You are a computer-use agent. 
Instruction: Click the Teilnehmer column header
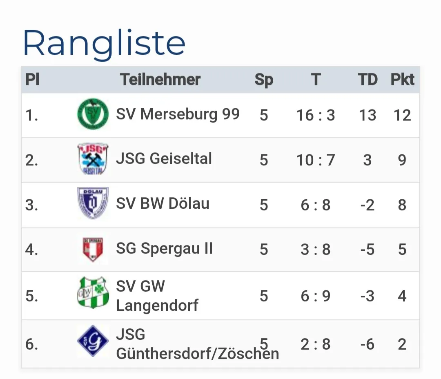[x=160, y=79]
